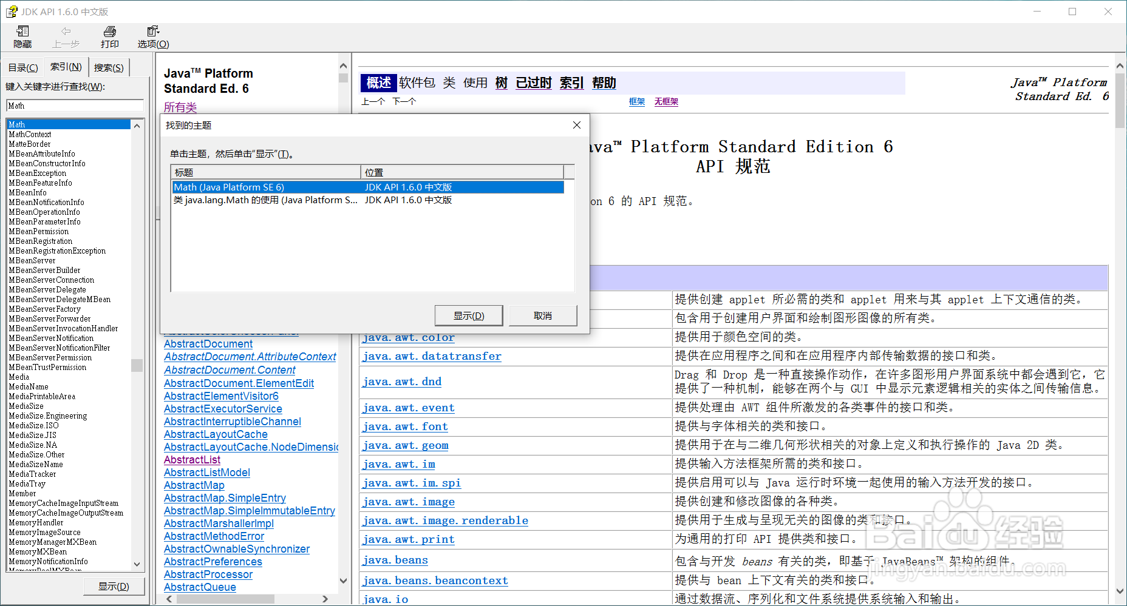Switch to the 索引(N) tab
The image size is (1127, 606).
(x=66, y=67)
